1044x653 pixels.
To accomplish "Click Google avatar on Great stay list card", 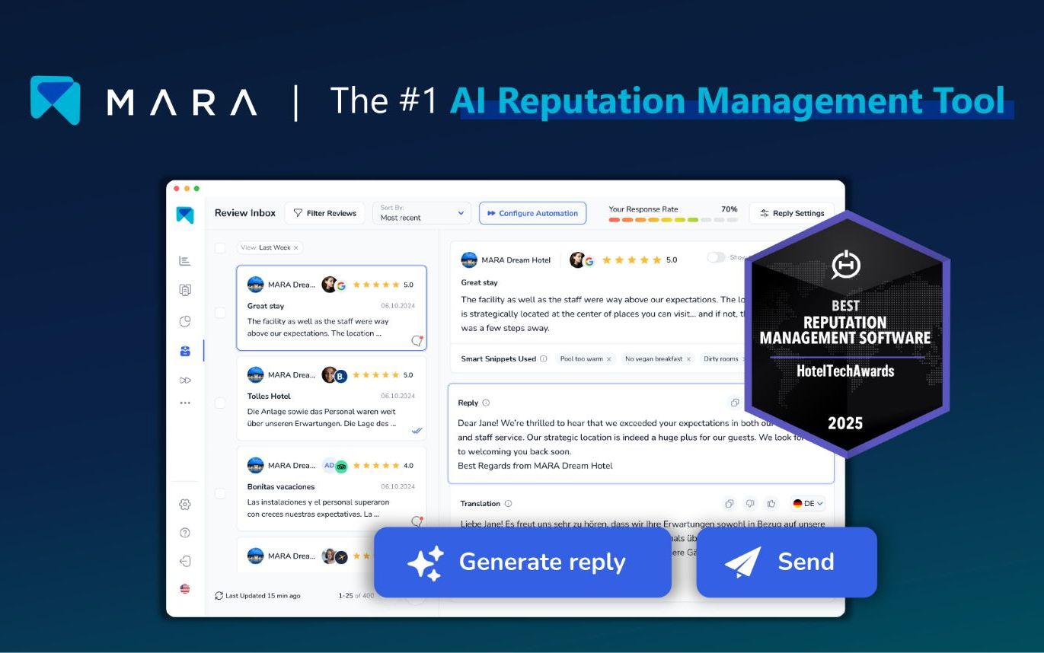I will click(341, 286).
